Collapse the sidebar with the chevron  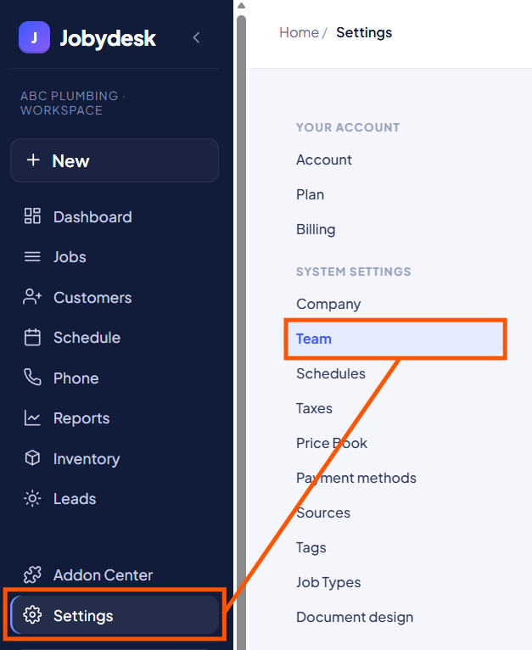pos(197,37)
